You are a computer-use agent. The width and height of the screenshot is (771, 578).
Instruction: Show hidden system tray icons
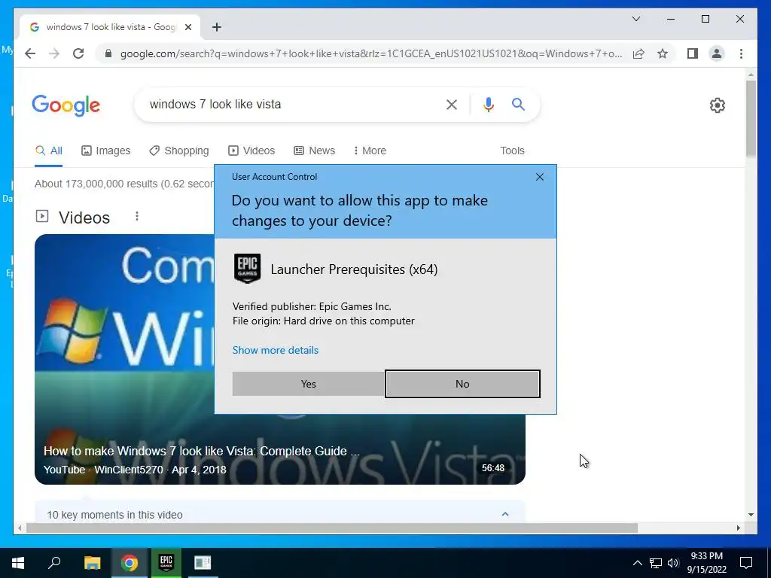pos(637,563)
